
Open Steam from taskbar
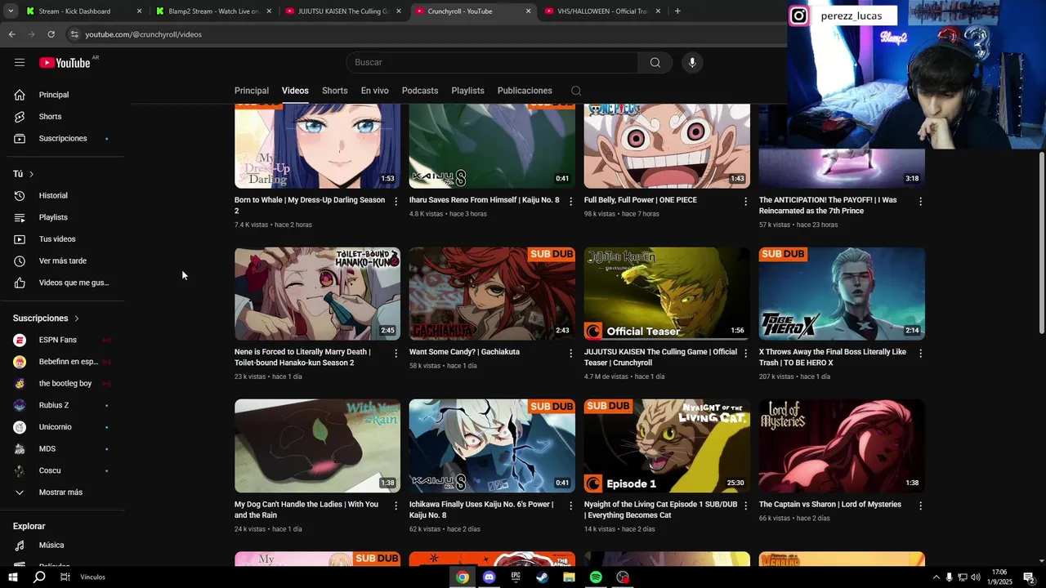(x=542, y=577)
